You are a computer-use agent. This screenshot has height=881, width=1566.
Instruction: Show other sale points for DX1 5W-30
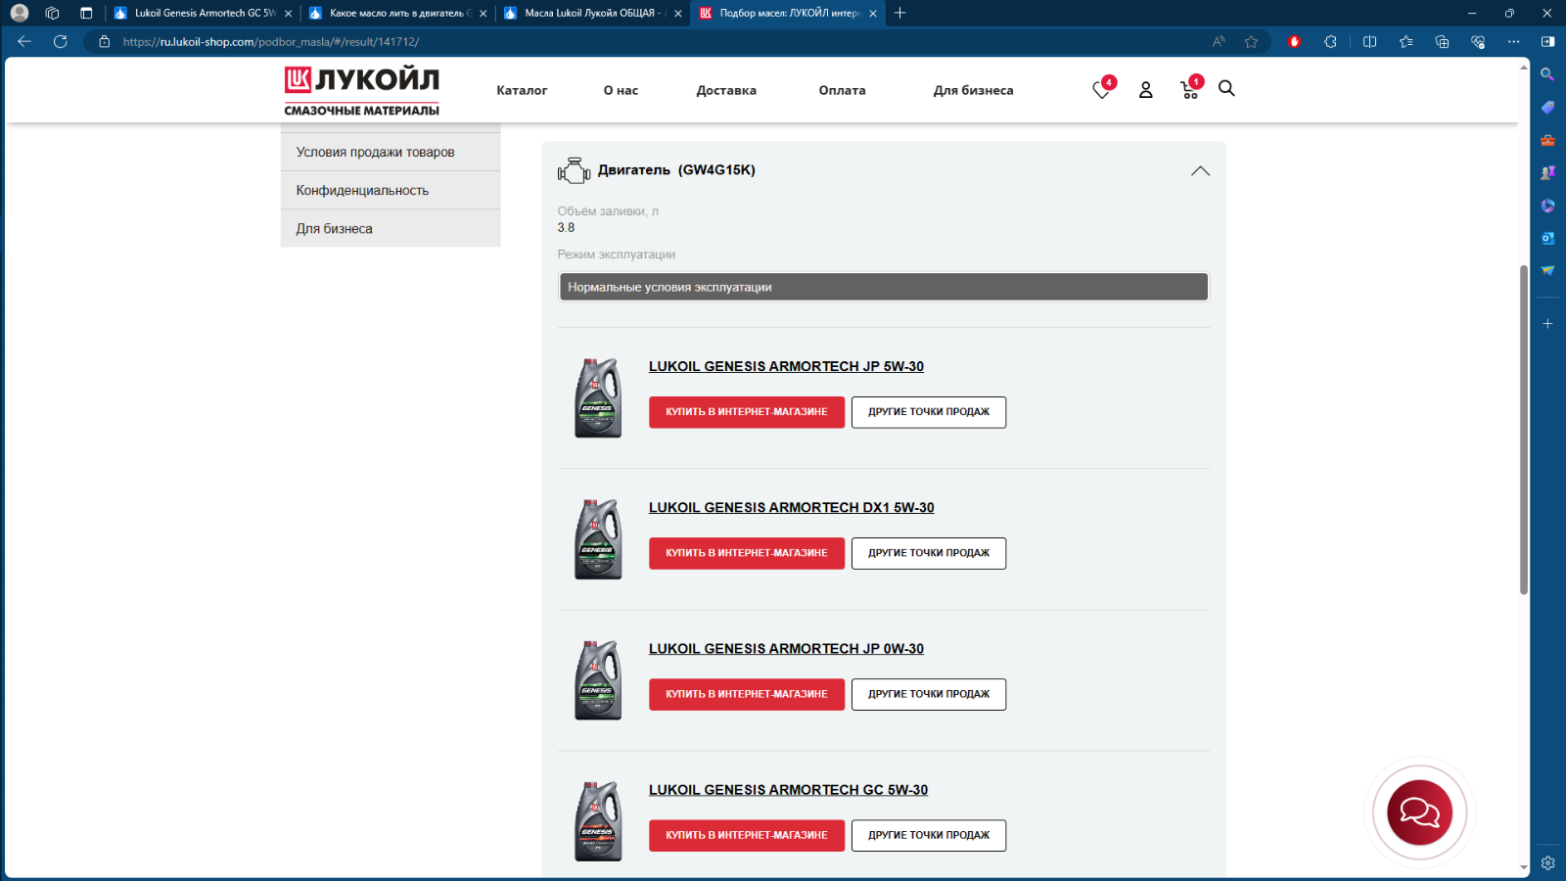tap(929, 553)
